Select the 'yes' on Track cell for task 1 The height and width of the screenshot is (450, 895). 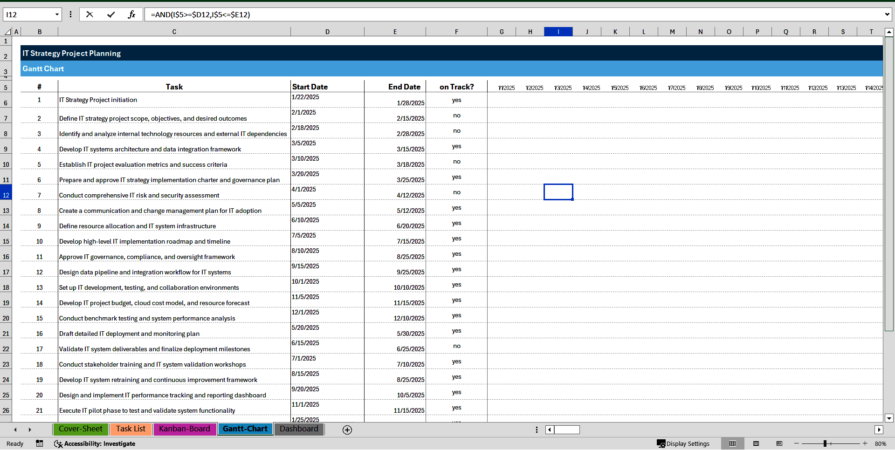point(456,100)
